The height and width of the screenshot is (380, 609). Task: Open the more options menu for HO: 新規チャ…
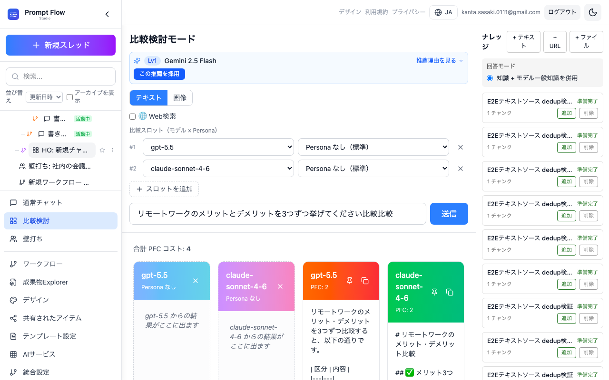[113, 150]
